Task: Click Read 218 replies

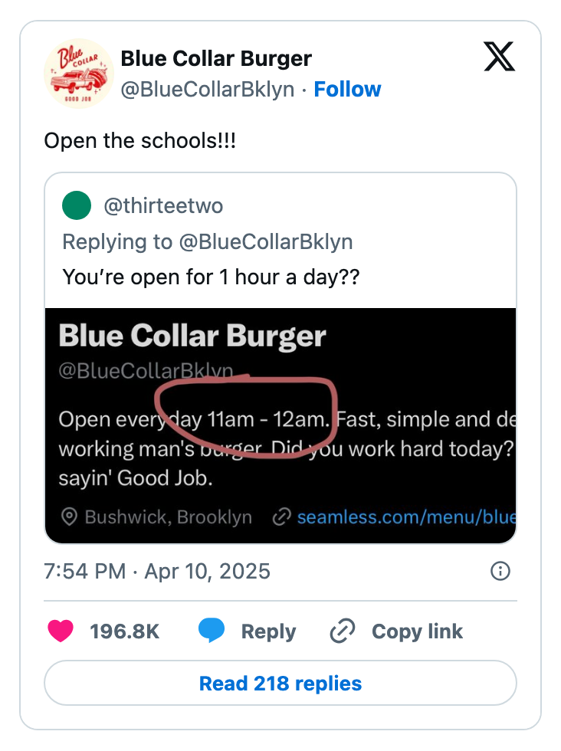Action: point(280,683)
